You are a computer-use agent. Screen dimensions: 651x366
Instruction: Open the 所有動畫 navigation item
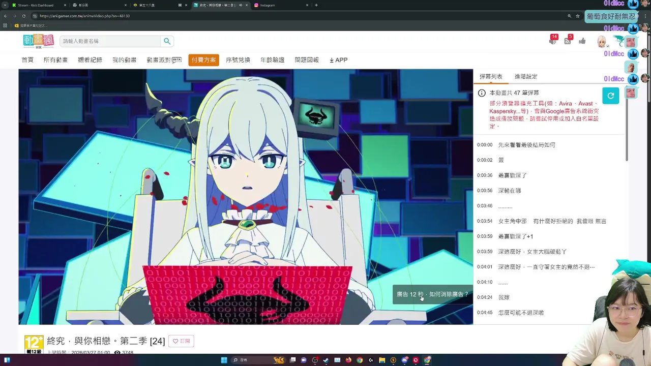pos(55,60)
